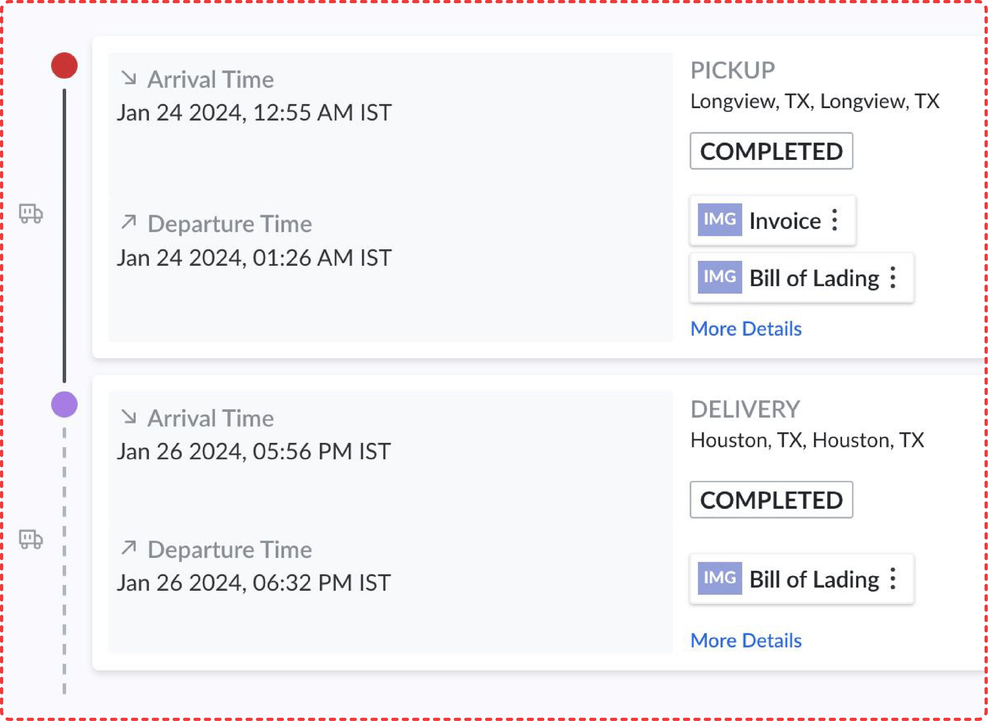Click the Houston, TX delivery address
988x721 pixels.
807,440
